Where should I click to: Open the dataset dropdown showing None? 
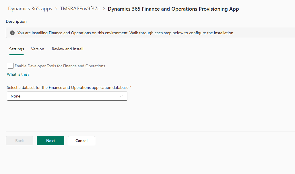coord(67,96)
